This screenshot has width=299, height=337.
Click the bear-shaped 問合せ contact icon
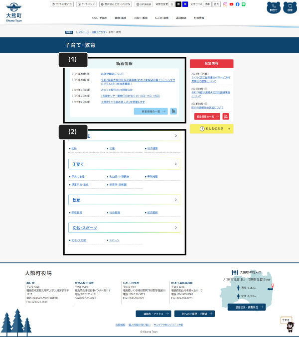pyautogui.click(x=273, y=7)
